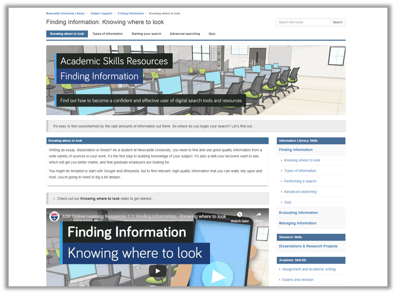Collapse the Finding Information sidebar section
The height and width of the screenshot is (294, 396).
pos(296,150)
